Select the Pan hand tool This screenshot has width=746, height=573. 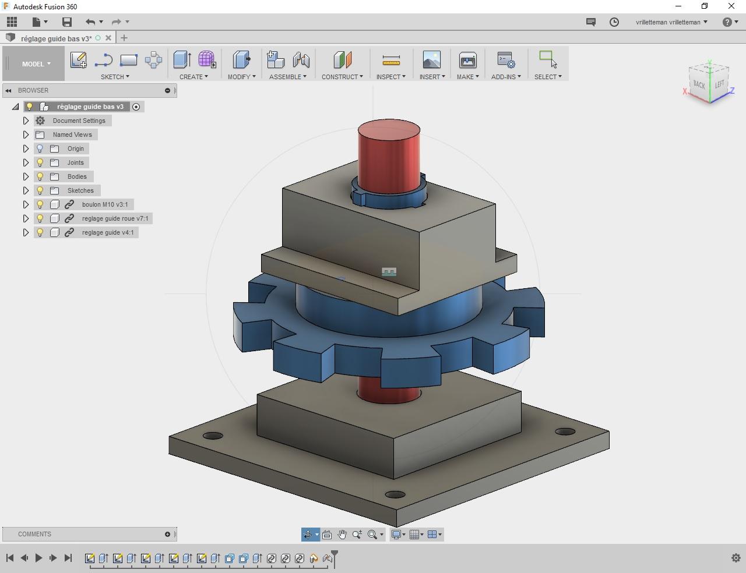342,535
